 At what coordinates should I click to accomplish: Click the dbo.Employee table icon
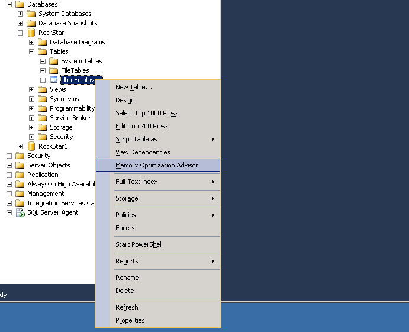(54, 80)
